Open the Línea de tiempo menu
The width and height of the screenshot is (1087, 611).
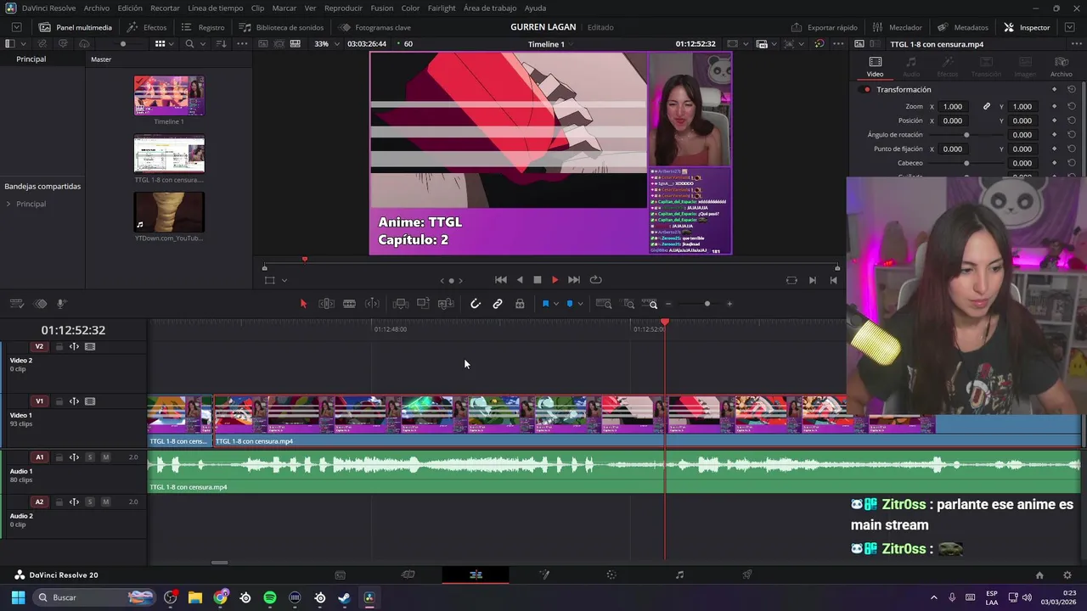click(215, 8)
